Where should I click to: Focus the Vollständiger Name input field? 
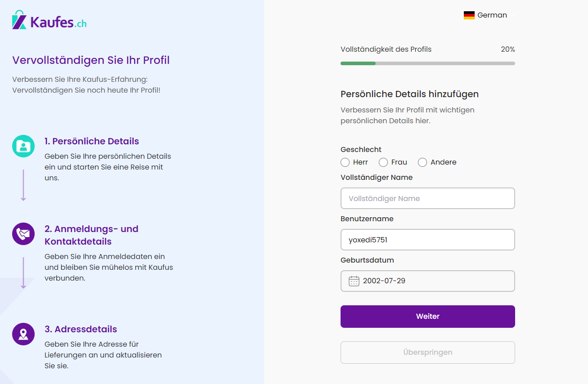pos(428,198)
